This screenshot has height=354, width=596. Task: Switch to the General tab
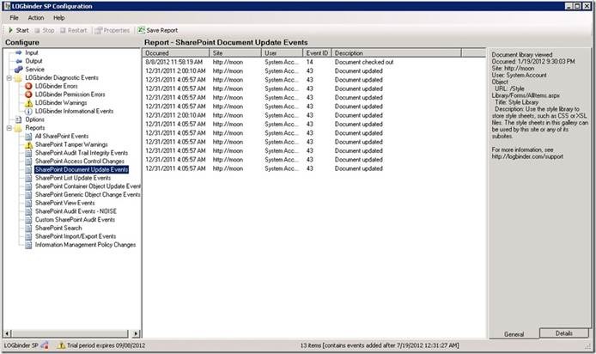click(x=514, y=333)
